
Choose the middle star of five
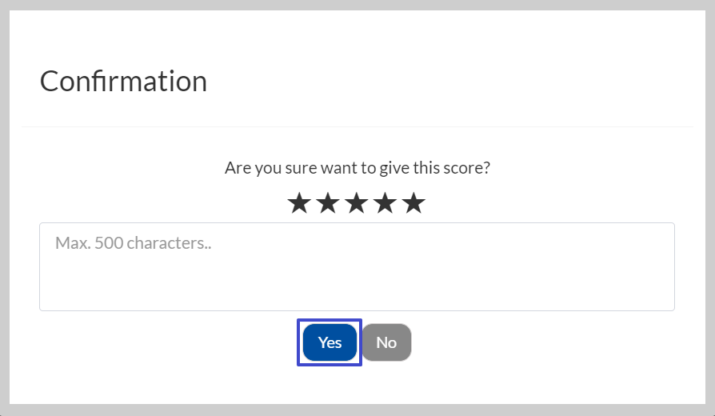point(357,202)
